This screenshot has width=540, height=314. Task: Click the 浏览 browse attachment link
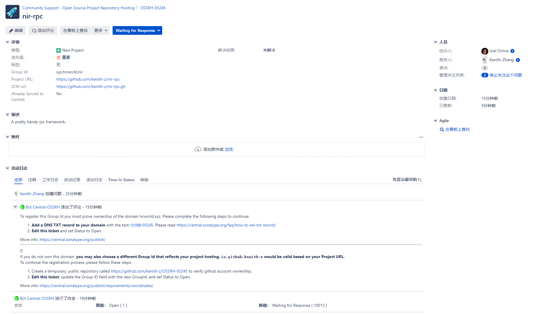point(229,149)
